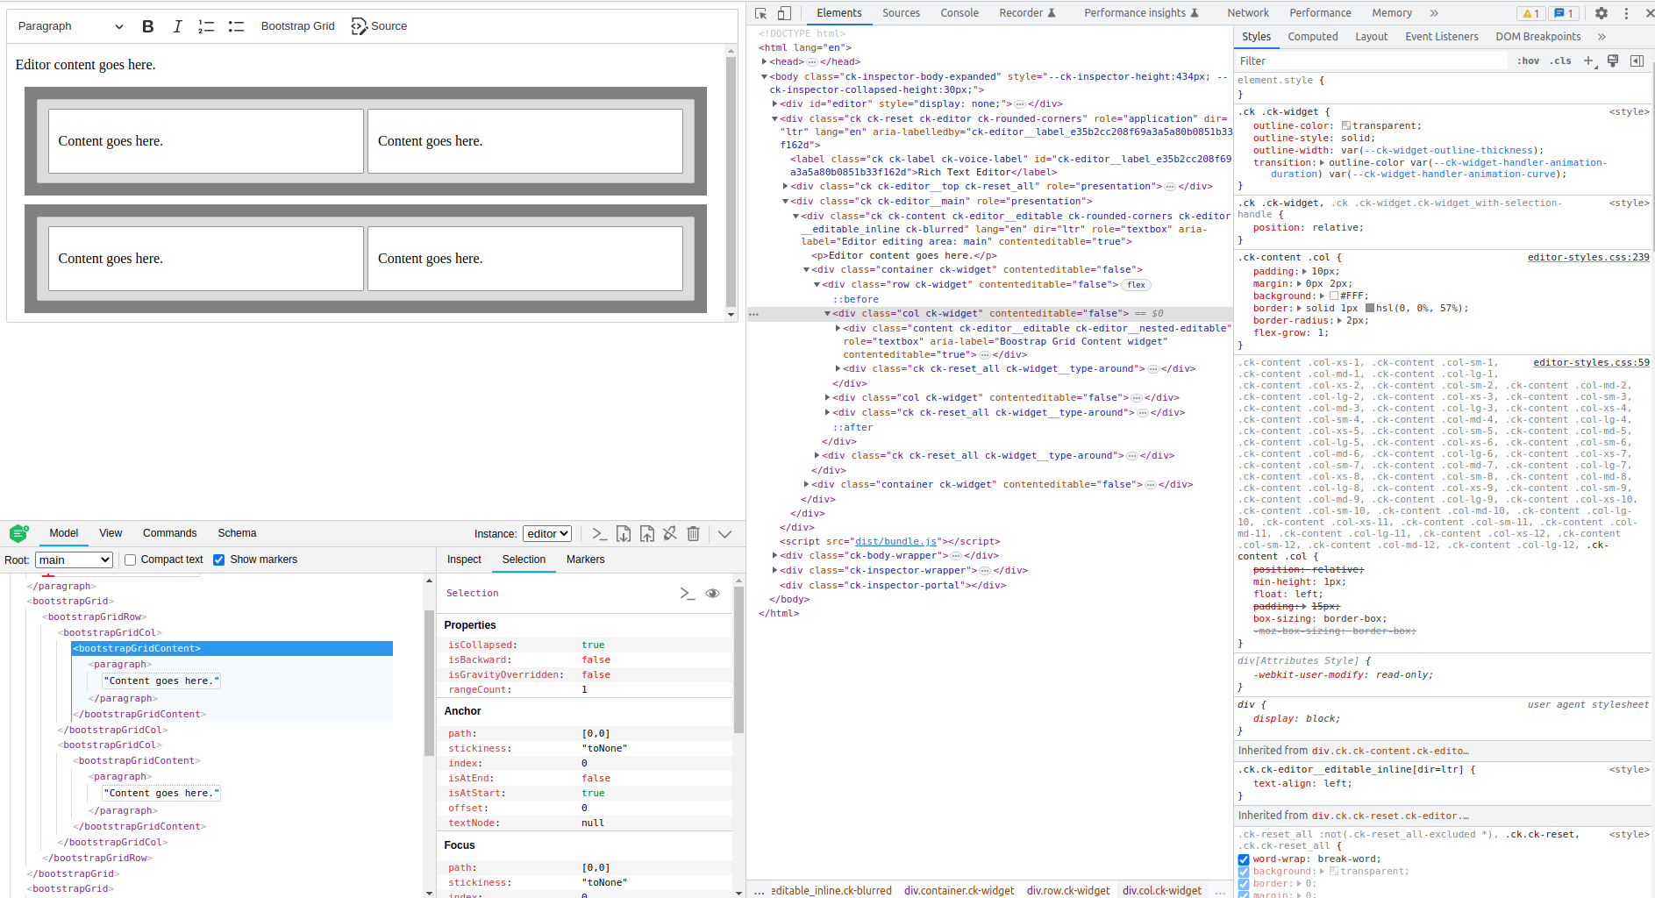This screenshot has width=1655, height=898.
Task: Open the Paragraph heading dropdown
Action: tap(70, 26)
